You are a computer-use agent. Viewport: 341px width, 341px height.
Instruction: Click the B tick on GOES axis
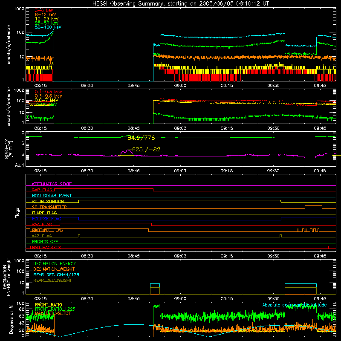pyautogui.click(x=23, y=144)
